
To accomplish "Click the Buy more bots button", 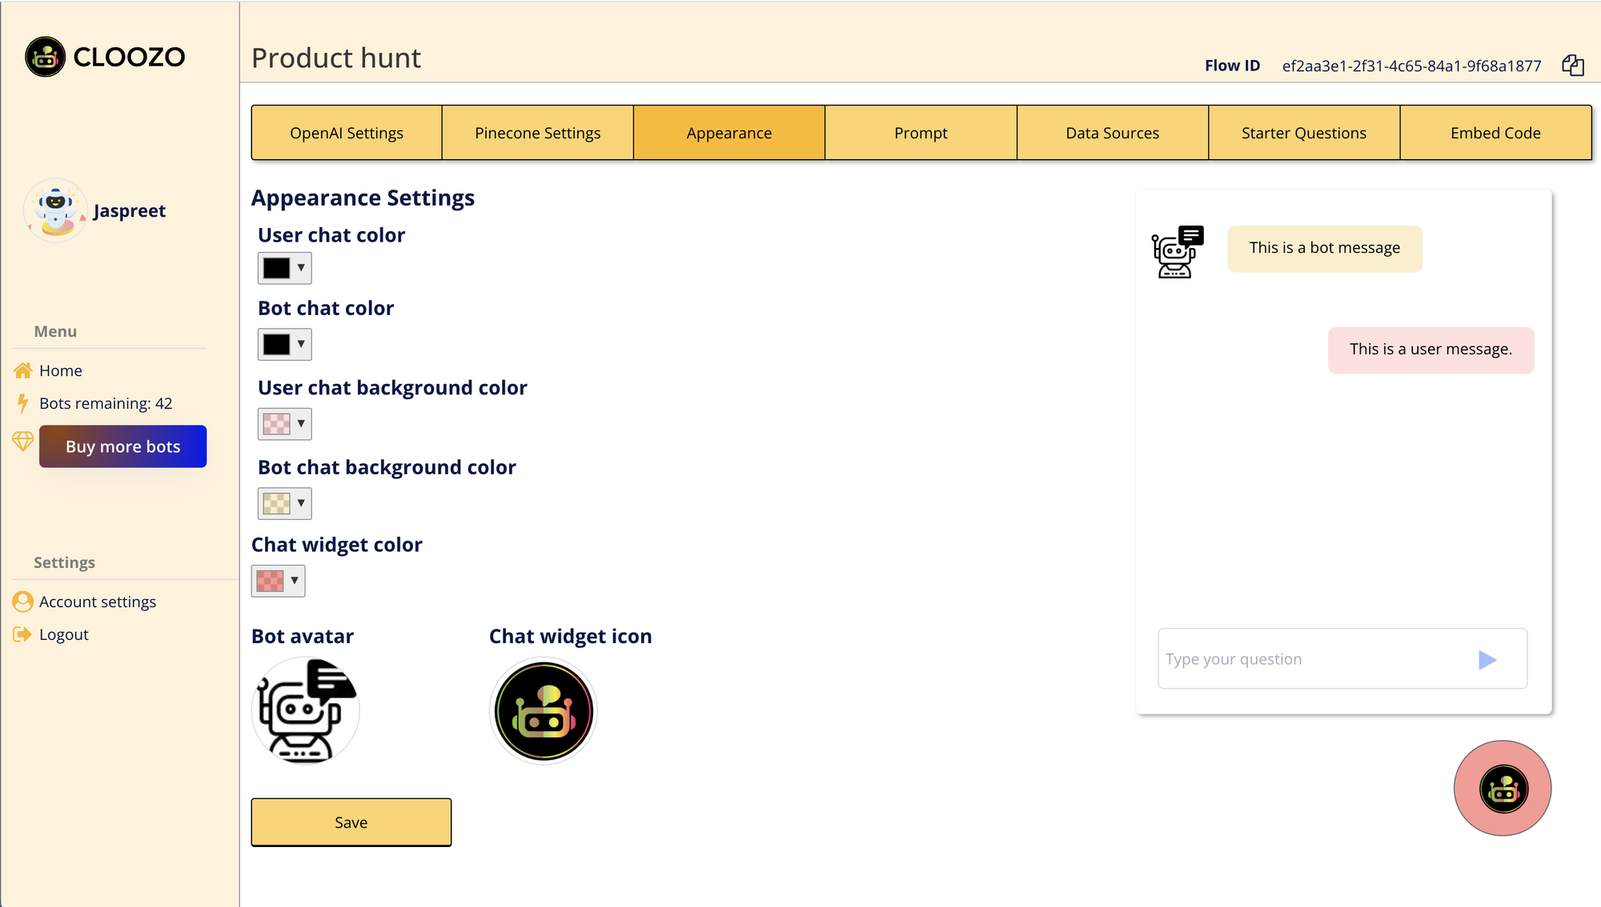I will [x=122, y=447].
